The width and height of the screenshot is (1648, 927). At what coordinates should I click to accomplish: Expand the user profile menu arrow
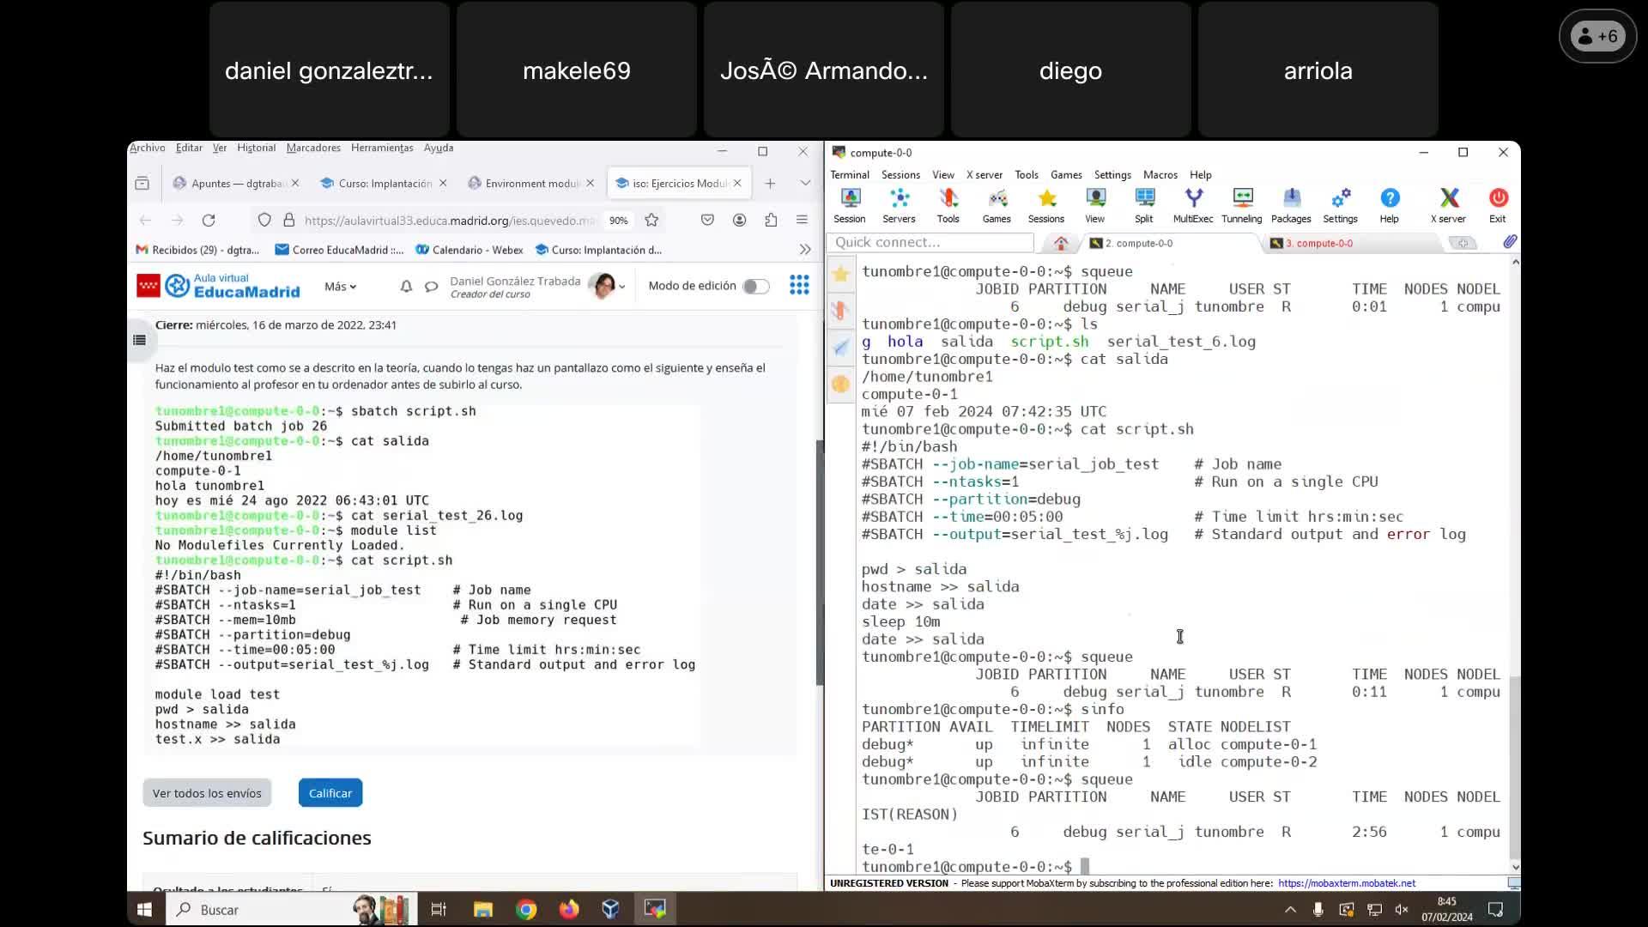[x=622, y=287]
